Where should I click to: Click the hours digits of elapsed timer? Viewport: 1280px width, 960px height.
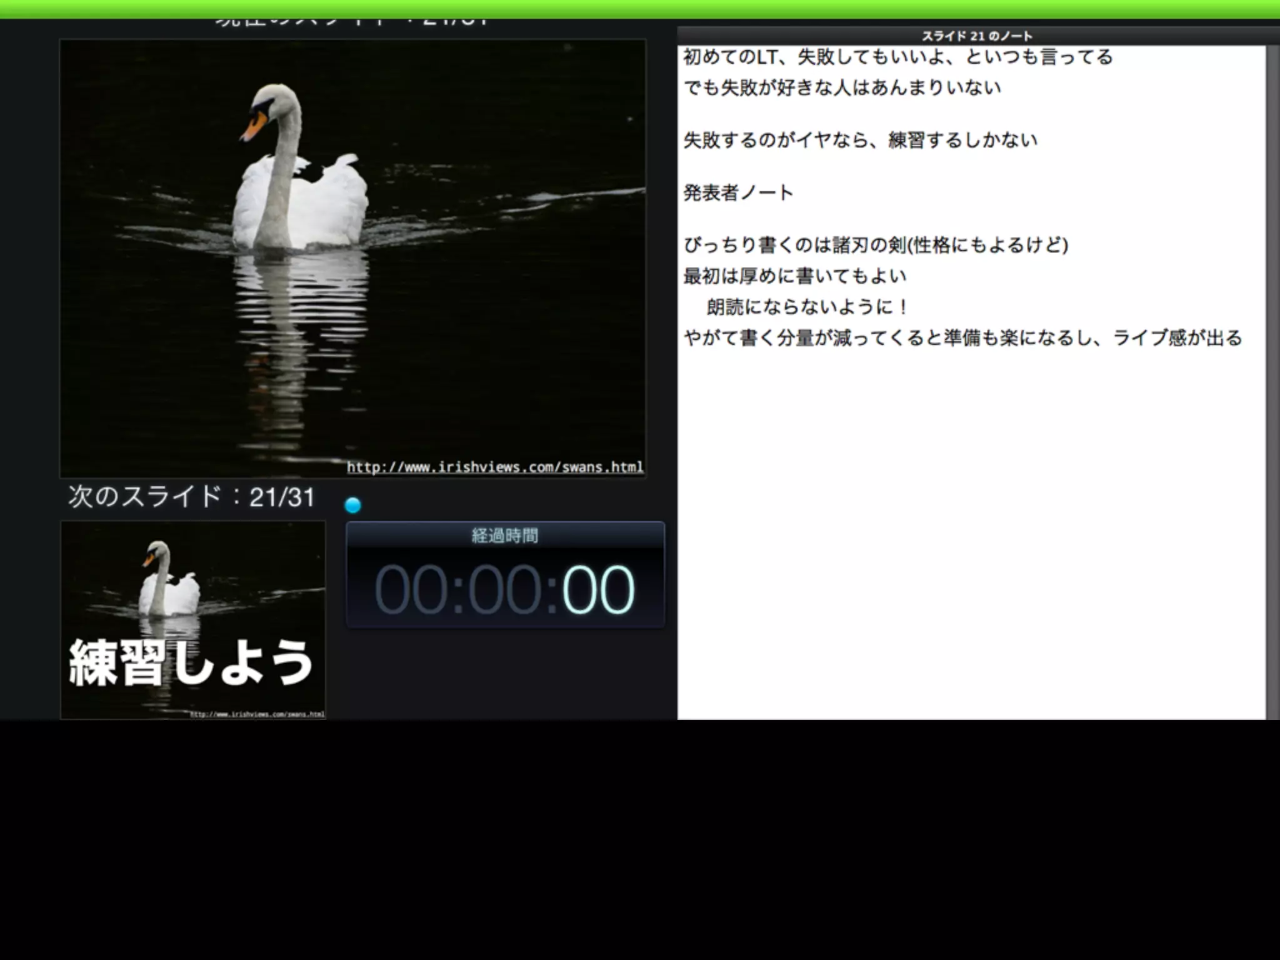click(411, 590)
